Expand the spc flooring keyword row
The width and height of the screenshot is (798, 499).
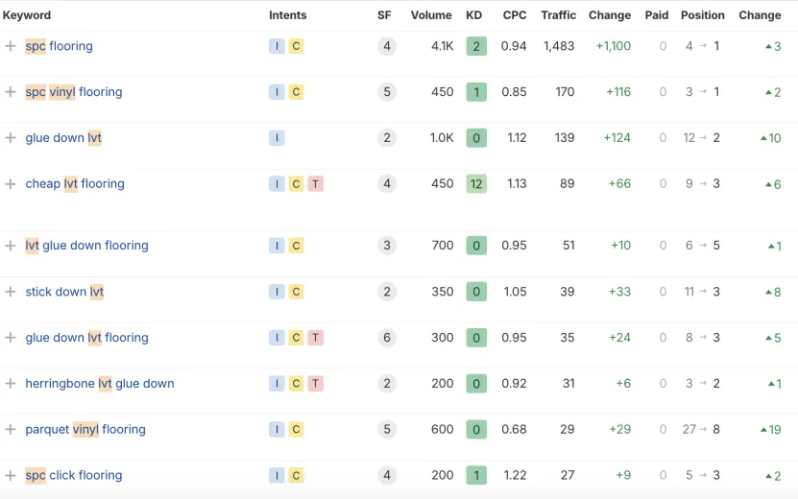coord(11,46)
